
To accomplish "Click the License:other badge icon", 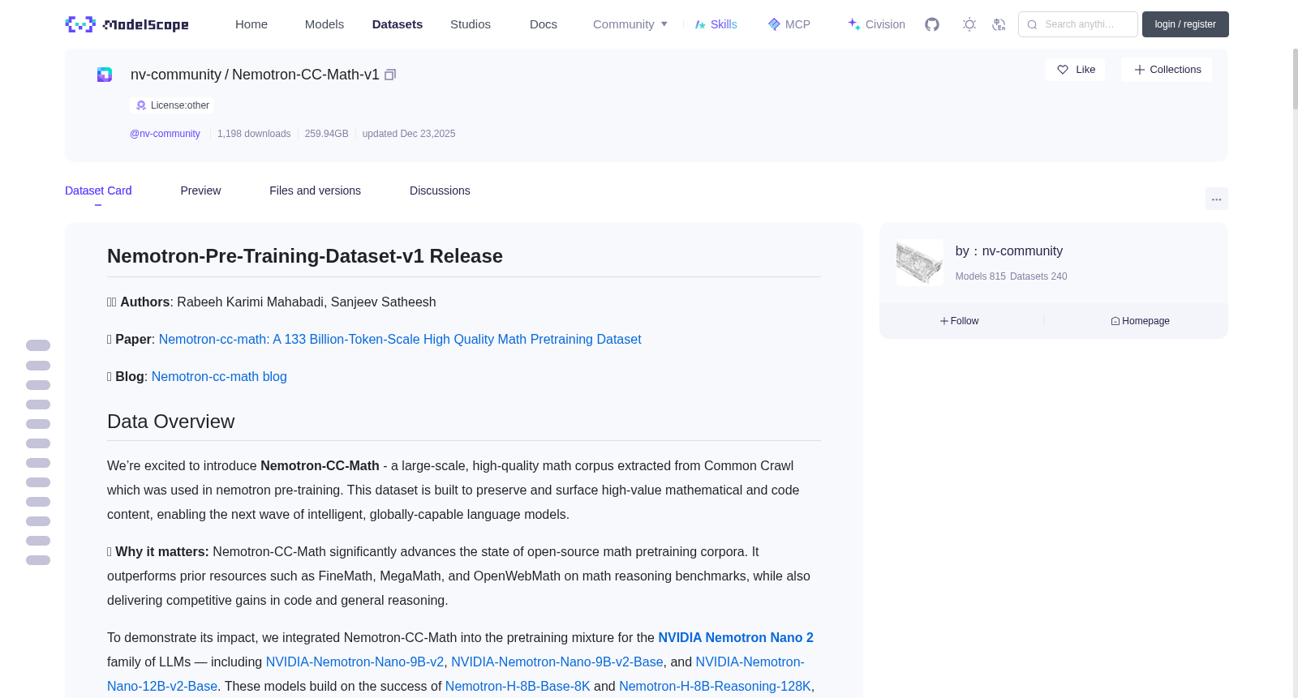I will [x=141, y=105].
